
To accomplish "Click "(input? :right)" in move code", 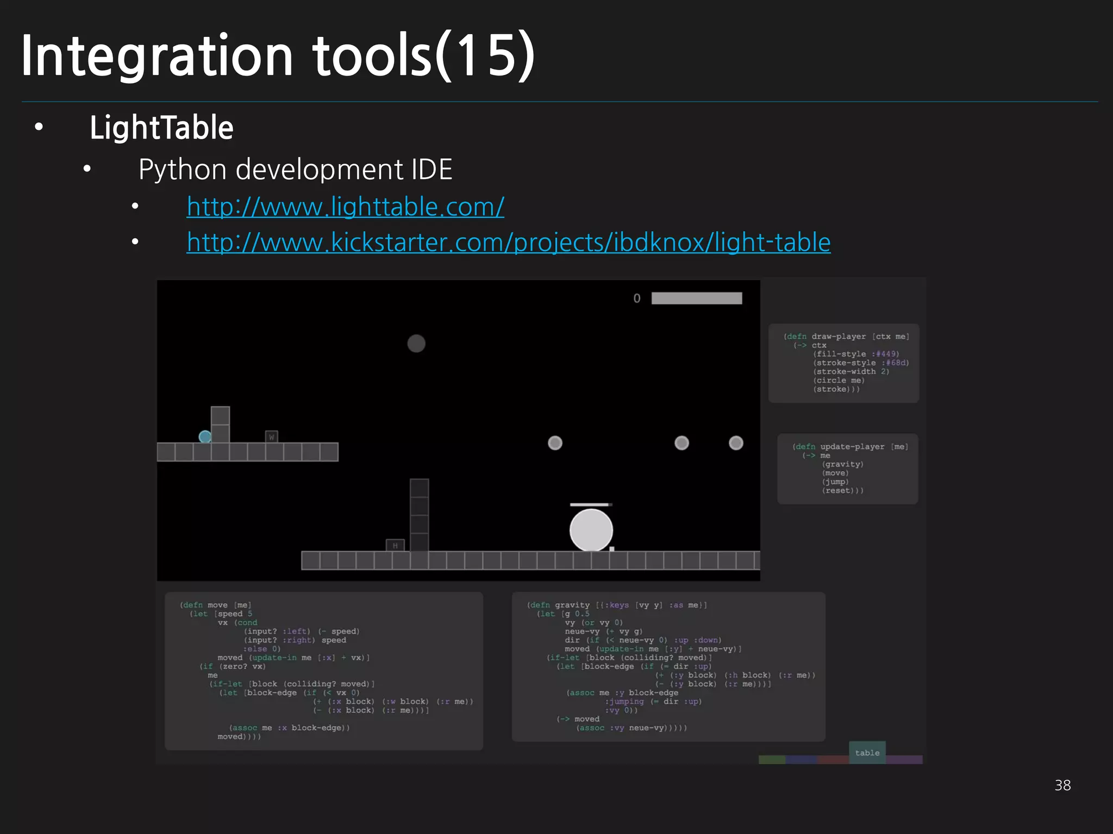I will point(279,640).
